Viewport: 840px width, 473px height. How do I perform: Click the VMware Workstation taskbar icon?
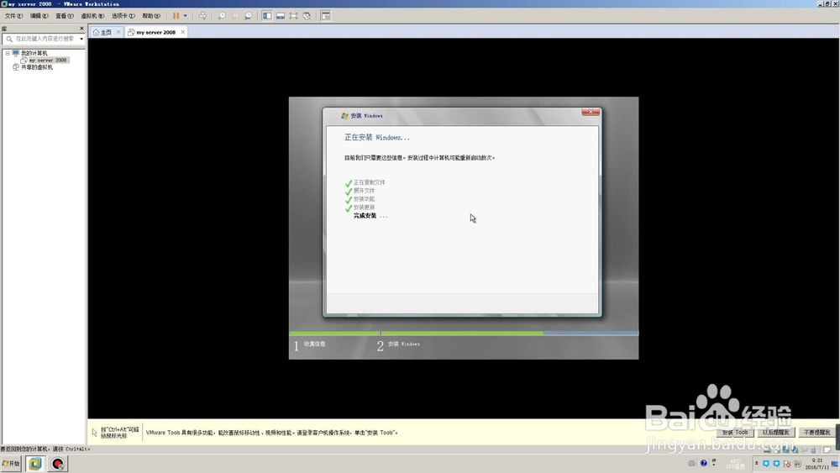[x=34, y=464]
